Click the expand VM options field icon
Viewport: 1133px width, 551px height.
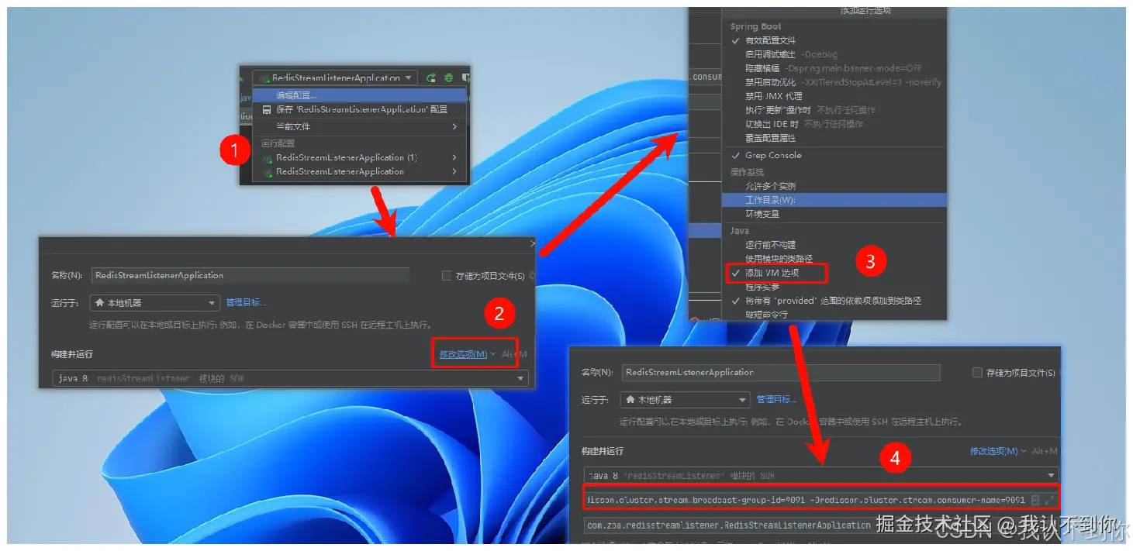pos(1050,501)
